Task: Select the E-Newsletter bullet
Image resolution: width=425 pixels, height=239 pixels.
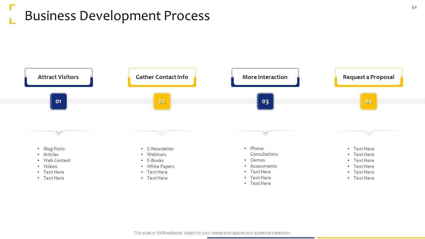Action: 160,149
